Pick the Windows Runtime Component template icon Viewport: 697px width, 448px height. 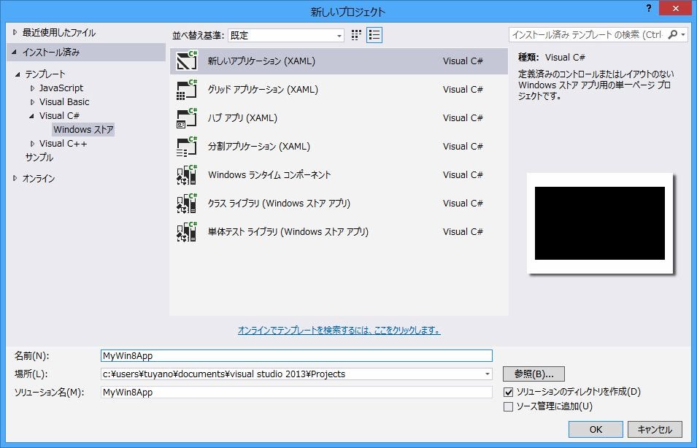[188, 175]
